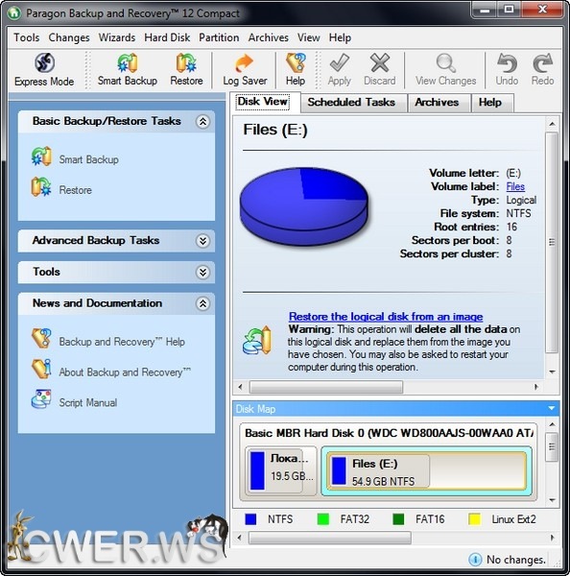Click the restore logical disk icon
The width and height of the screenshot is (570, 576).
[x=257, y=341]
